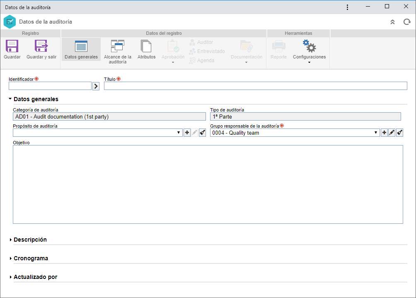Click into the Título field

(256, 86)
